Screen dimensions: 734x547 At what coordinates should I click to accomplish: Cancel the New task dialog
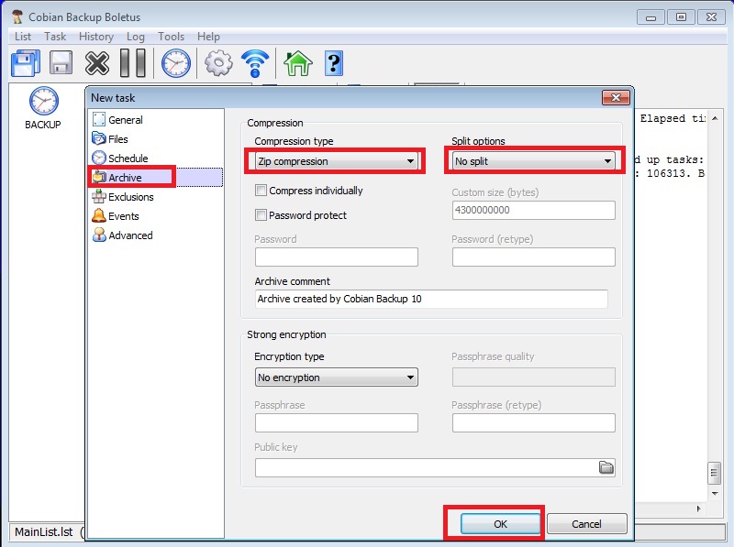[586, 523]
